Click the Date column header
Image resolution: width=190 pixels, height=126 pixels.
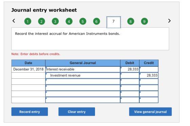[x=28, y=63]
